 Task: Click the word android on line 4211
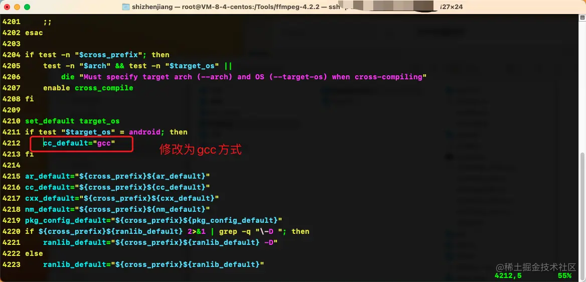[x=144, y=132]
